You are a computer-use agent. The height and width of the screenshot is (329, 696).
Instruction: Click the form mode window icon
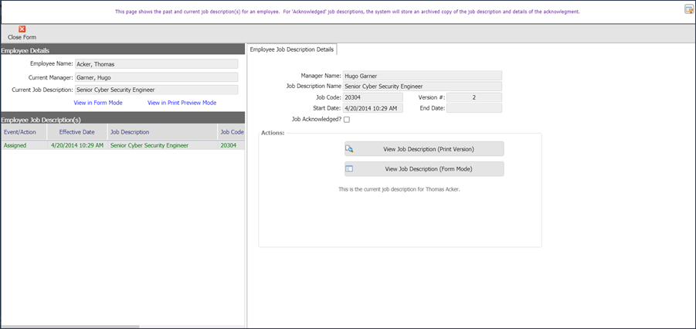click(x=350, y=168)
